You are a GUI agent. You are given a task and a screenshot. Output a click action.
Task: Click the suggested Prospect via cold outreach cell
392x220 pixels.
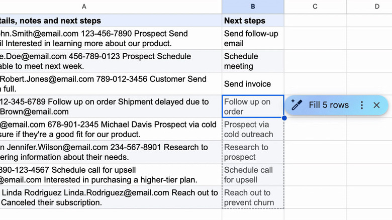point(252,129)
